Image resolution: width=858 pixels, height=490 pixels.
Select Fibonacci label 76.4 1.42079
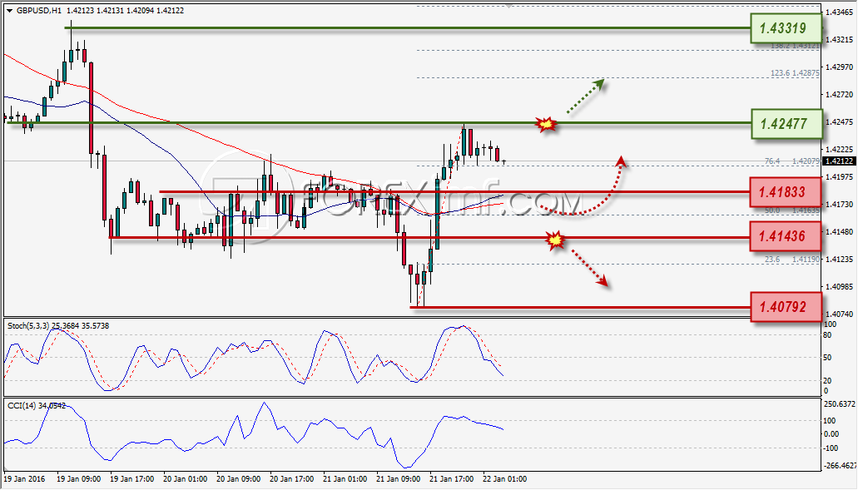(x=791, y=161)
